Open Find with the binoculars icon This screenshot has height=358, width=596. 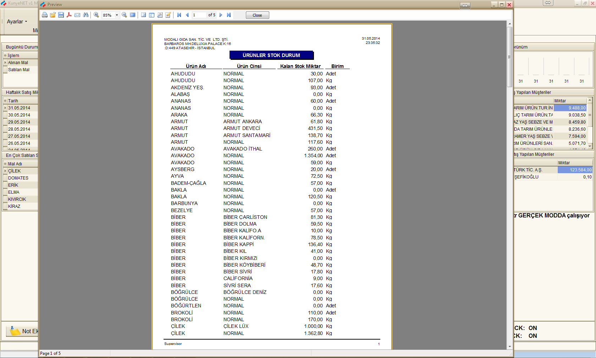(85, 15)
